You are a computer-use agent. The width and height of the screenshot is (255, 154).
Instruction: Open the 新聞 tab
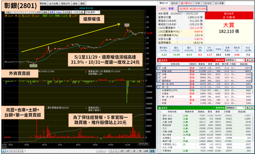point(197,3)
